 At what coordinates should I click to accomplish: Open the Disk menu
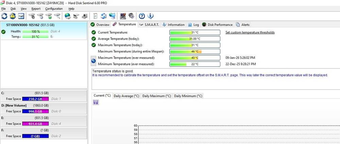13,9
